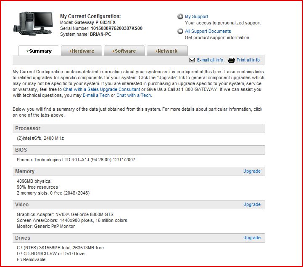Click the All Support Documents folder icon

[x=180, y=31]
